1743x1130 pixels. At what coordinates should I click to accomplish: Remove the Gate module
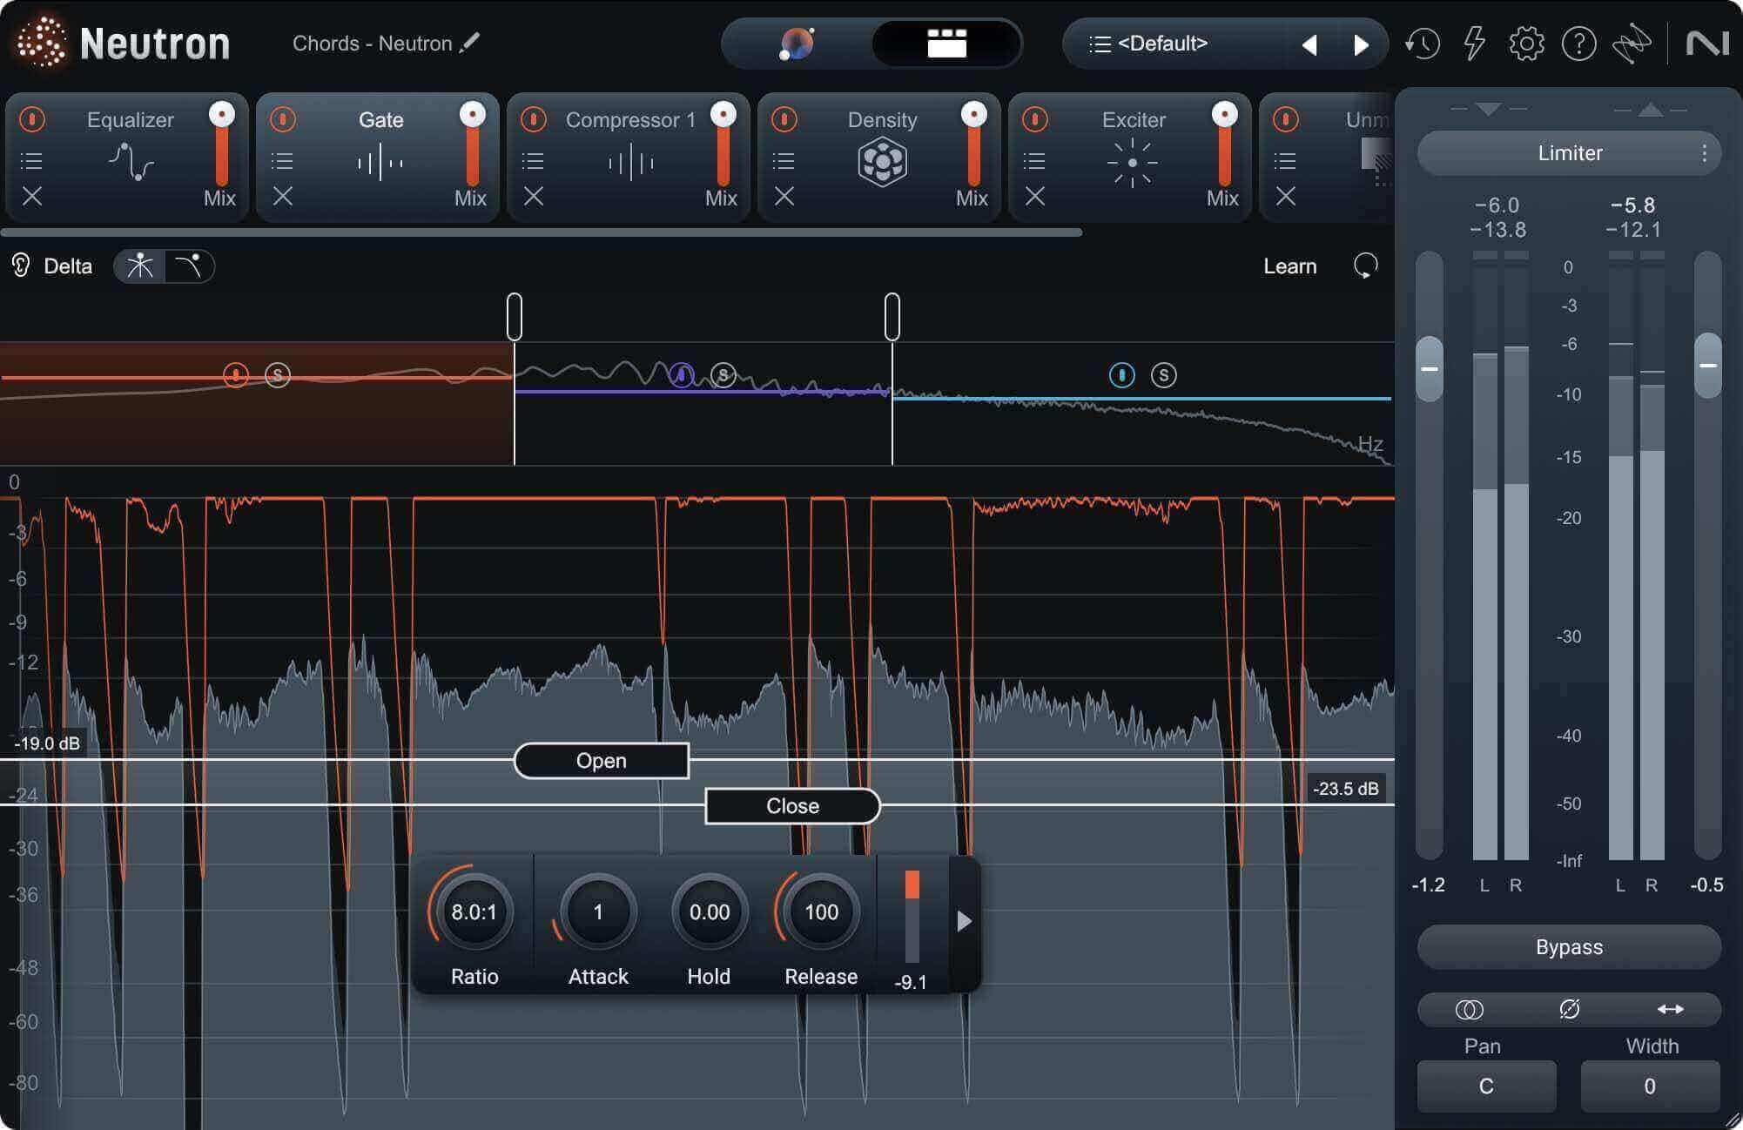point(283,197)
